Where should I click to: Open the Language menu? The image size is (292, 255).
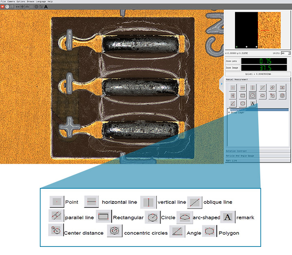click(x=41, y=2)
